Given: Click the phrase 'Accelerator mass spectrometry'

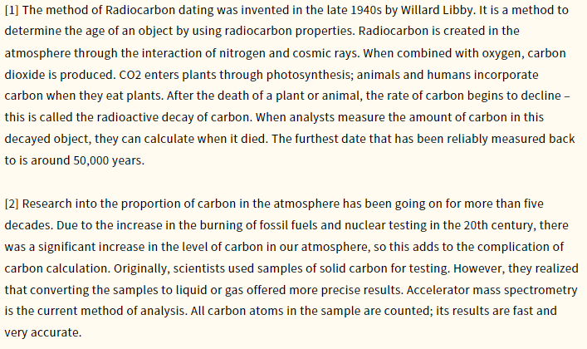Looking at the screenshot, I should (x=492, y=290).
